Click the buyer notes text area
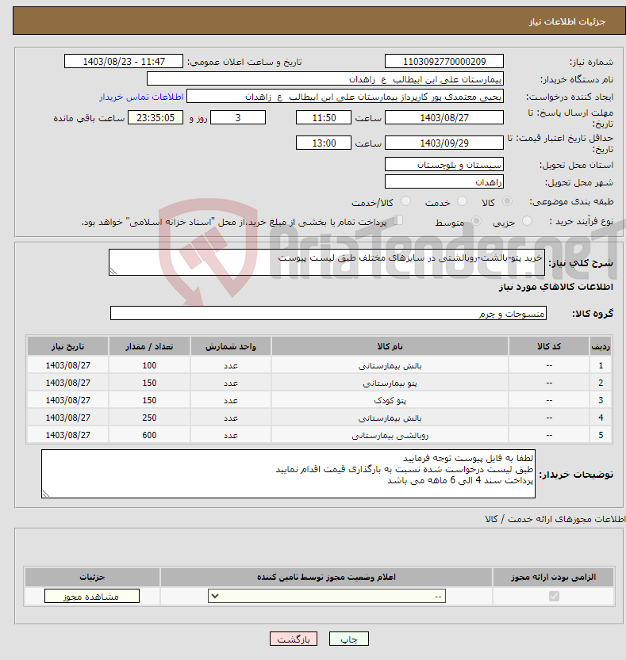Image resolution: width=626 pixels, height=660 pixels. 288,474
